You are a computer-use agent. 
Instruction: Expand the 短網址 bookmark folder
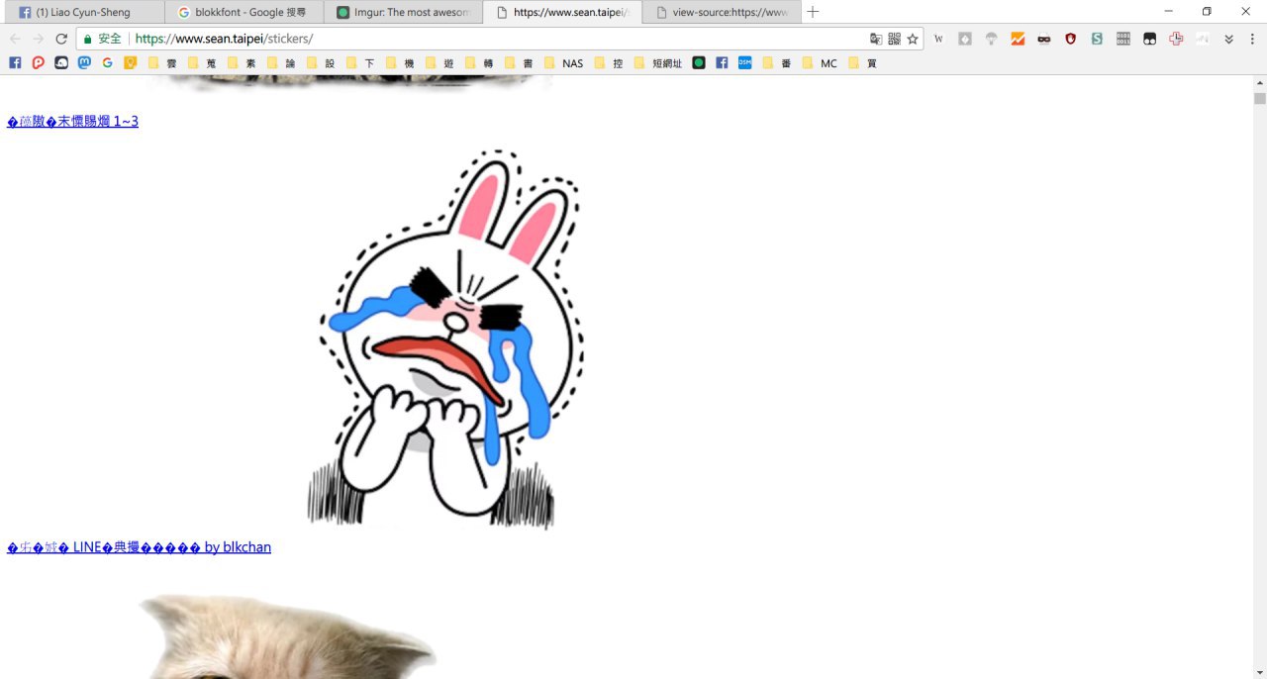point(657,63)
